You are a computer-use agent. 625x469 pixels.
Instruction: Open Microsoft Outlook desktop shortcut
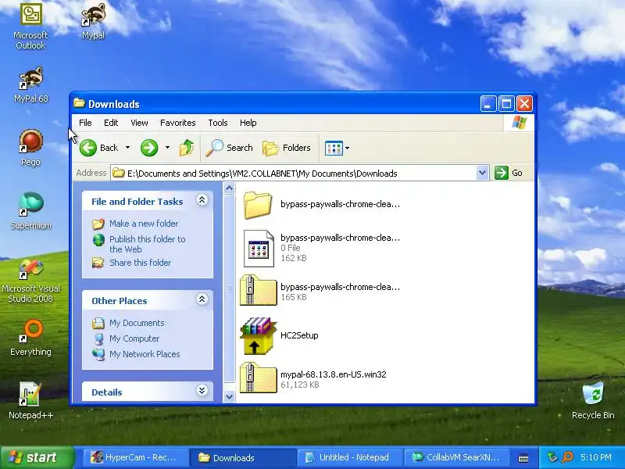tap(30, 26)
